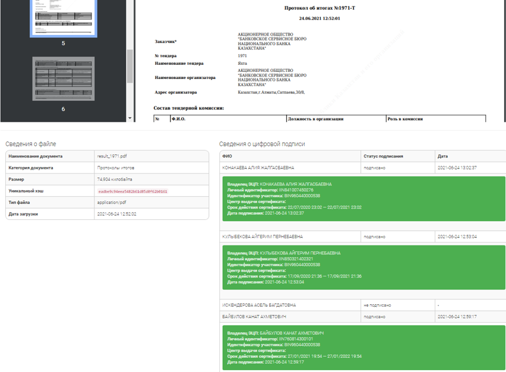Click the thumbnail panel scroll-down arrow

pyautogui.click(x=130, y=118)
